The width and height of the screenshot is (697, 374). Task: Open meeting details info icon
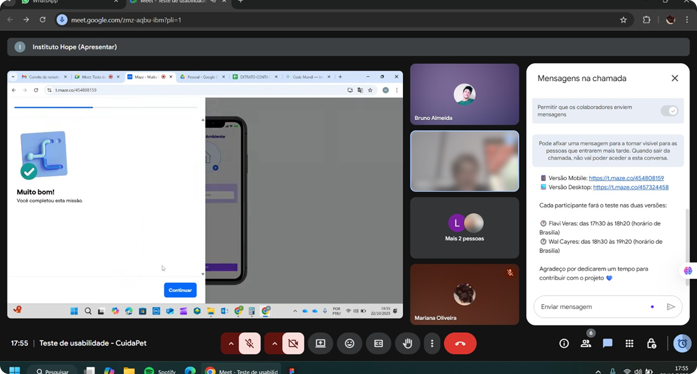(564, 344)
